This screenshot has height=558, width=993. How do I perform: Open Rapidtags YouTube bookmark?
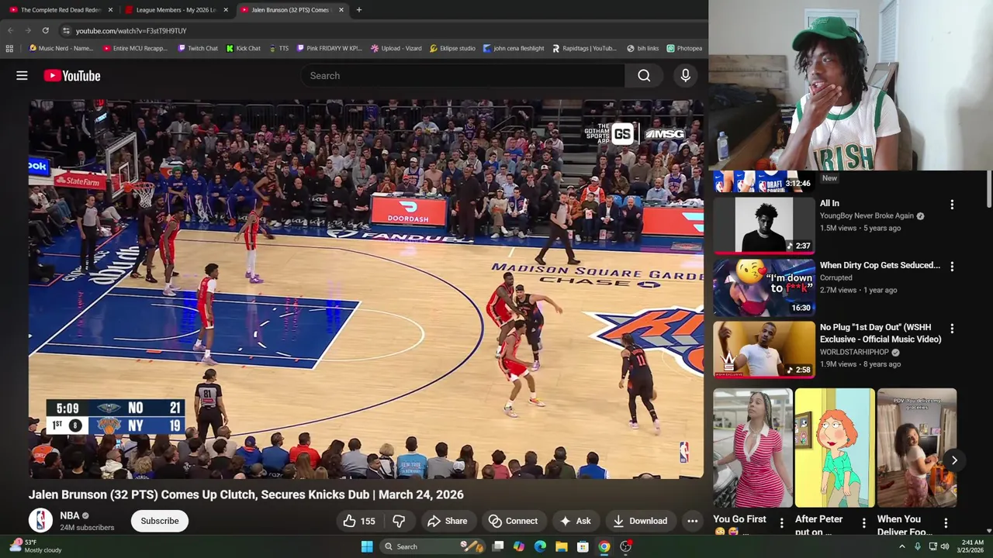(584, 48)
